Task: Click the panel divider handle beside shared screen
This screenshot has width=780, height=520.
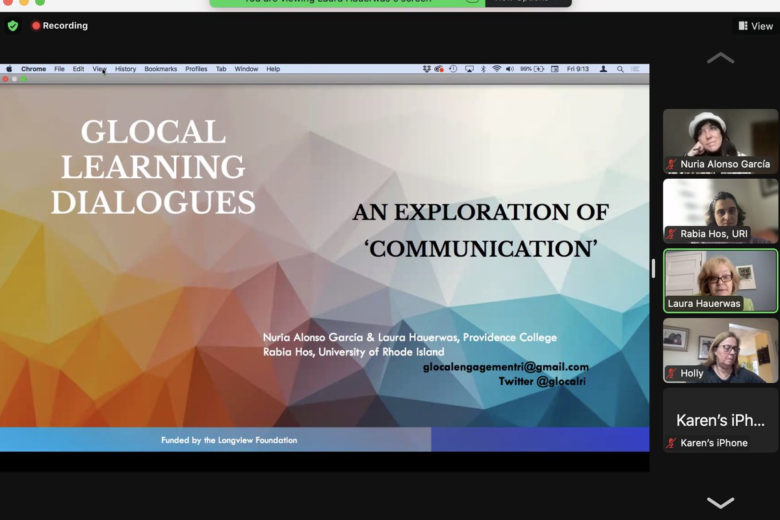Action: (x=655, y=268)
